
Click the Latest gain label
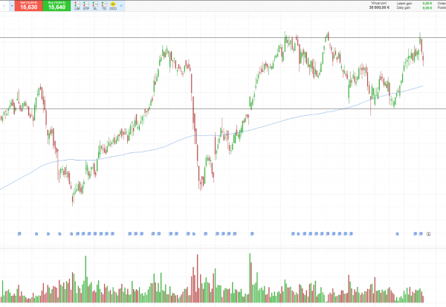404,4
